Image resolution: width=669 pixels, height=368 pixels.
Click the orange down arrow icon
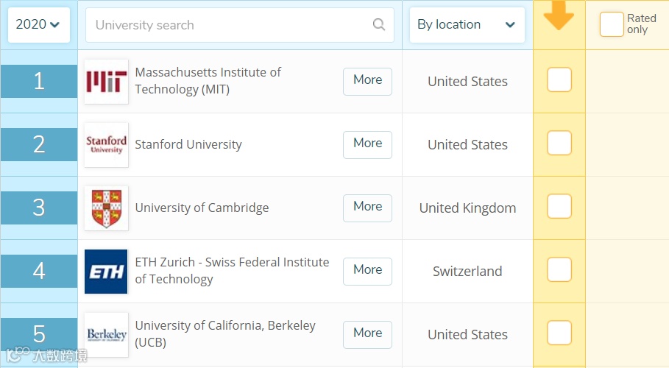click(x=559, y=15)
